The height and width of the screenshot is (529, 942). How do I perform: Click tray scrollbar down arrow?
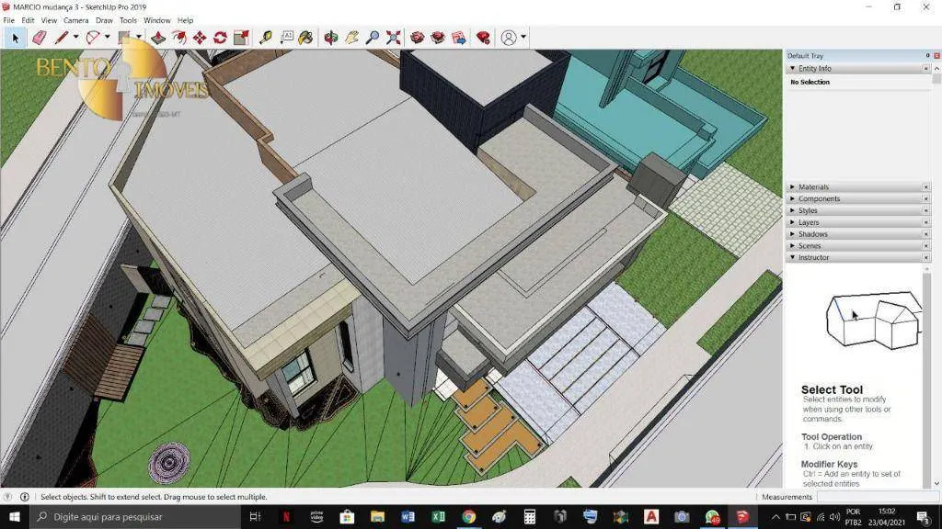pos(936,483)
